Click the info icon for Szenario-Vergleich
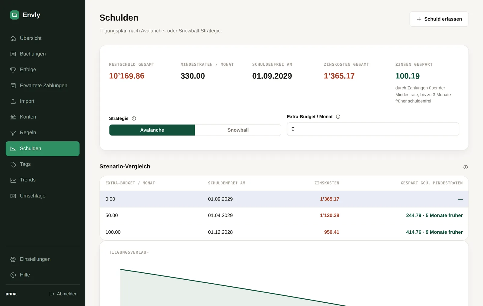Viewport: 483px width, 306px height. coord(465,167)
